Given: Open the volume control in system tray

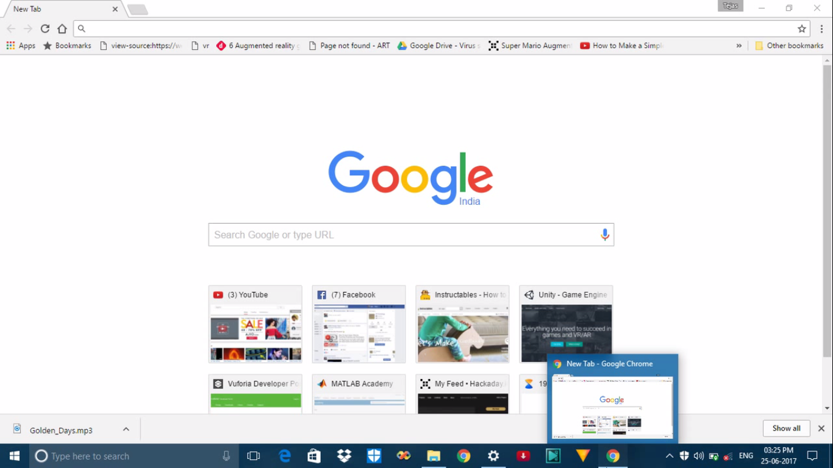Looking at the screenshot, I should [699, 456].
